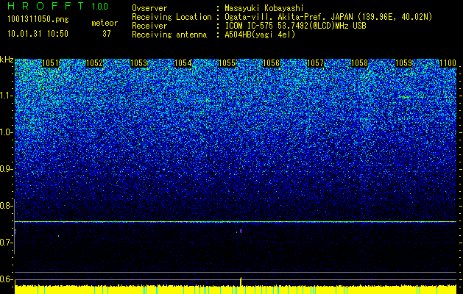Click the 0.9 kHz axis label
This screenshot has width=463, height=294.
(6, 169)
